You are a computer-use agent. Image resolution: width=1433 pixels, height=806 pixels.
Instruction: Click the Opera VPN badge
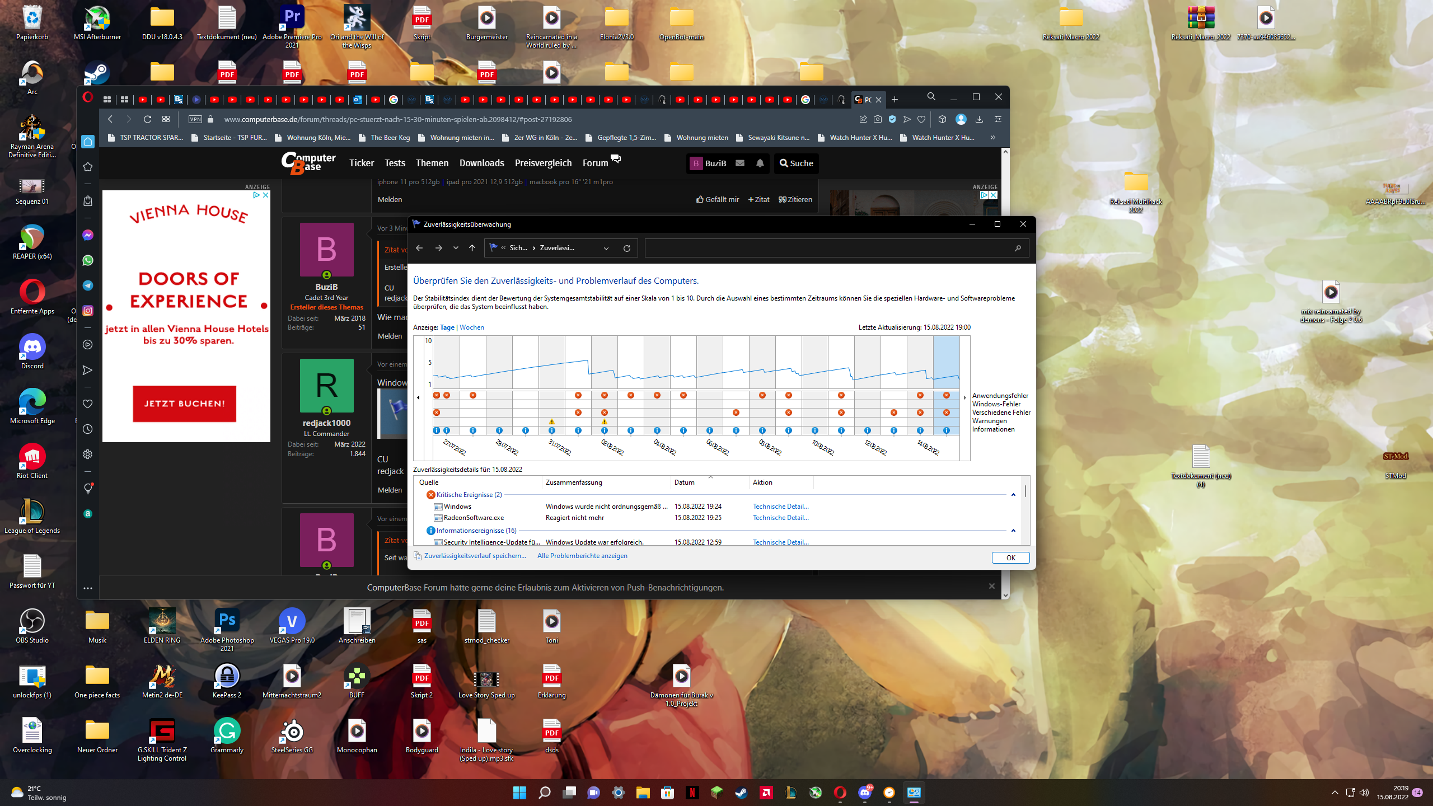(x=195, y=119)
